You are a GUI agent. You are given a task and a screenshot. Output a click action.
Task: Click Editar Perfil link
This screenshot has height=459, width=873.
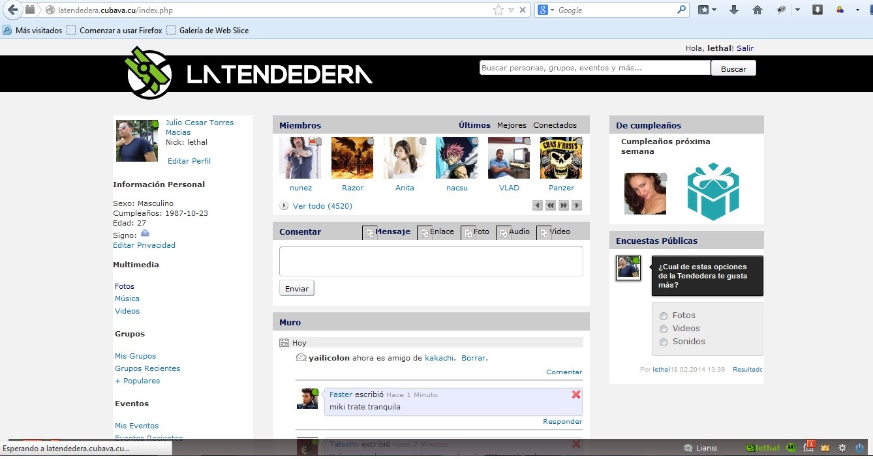click(x=189, y=161)
